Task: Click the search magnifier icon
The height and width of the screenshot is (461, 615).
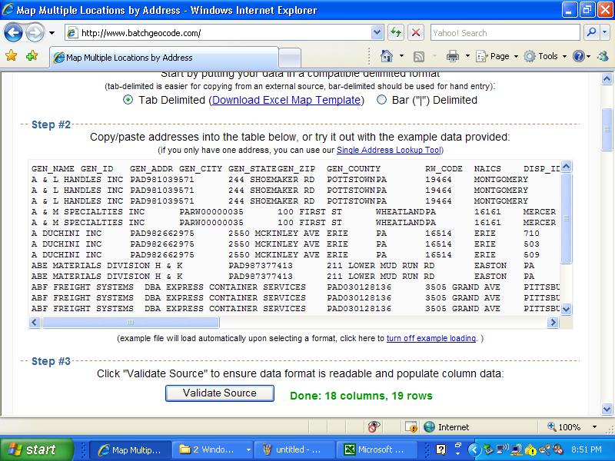Action: pyautogui.click(x=591, y=33)
